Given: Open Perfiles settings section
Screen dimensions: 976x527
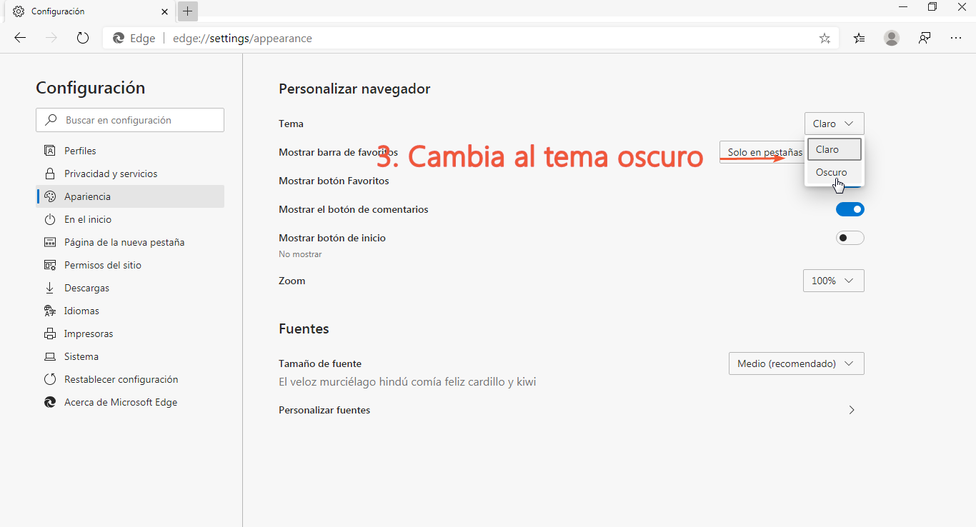Looking at the screenshot, I should pos(130,151).
